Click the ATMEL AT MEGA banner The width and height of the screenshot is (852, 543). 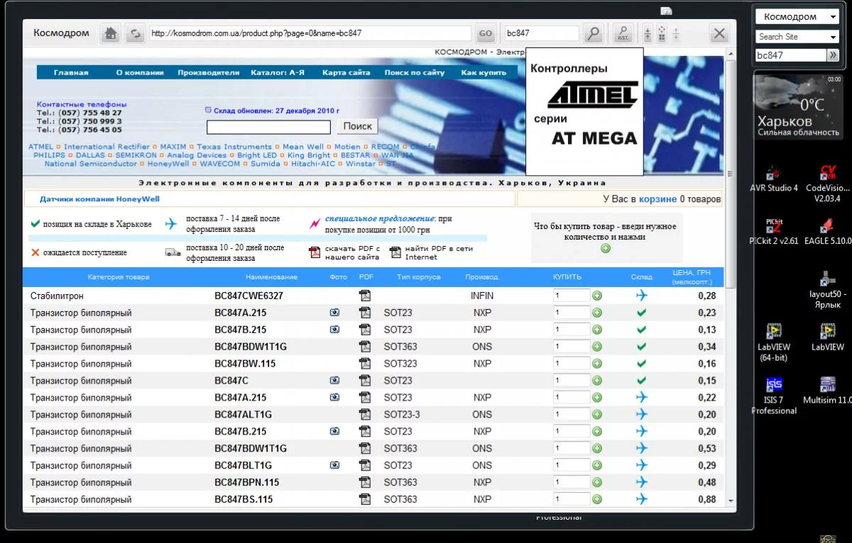[584, 111]
